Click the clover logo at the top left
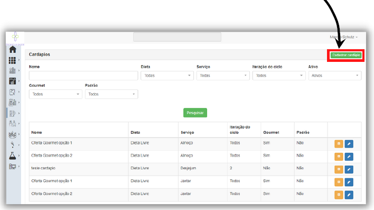Screen dimensions: 374x210 (15, 36)
